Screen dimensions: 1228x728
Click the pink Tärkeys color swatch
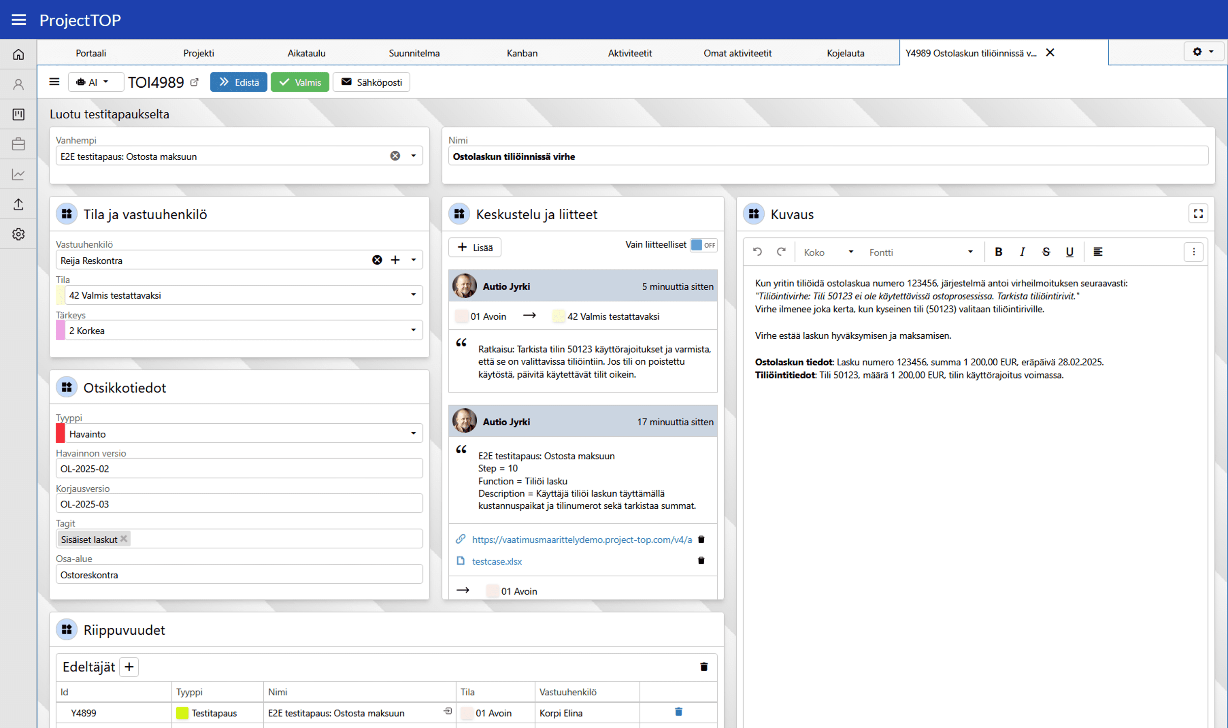coord(60,330)
